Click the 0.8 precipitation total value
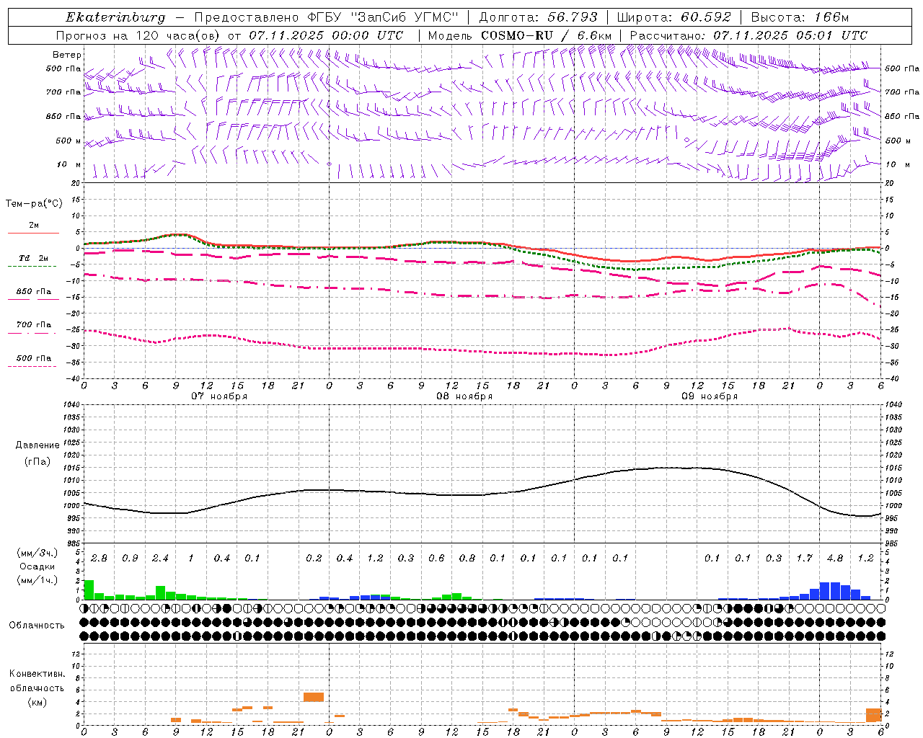The image size is (923, 738). pos(467,558)
